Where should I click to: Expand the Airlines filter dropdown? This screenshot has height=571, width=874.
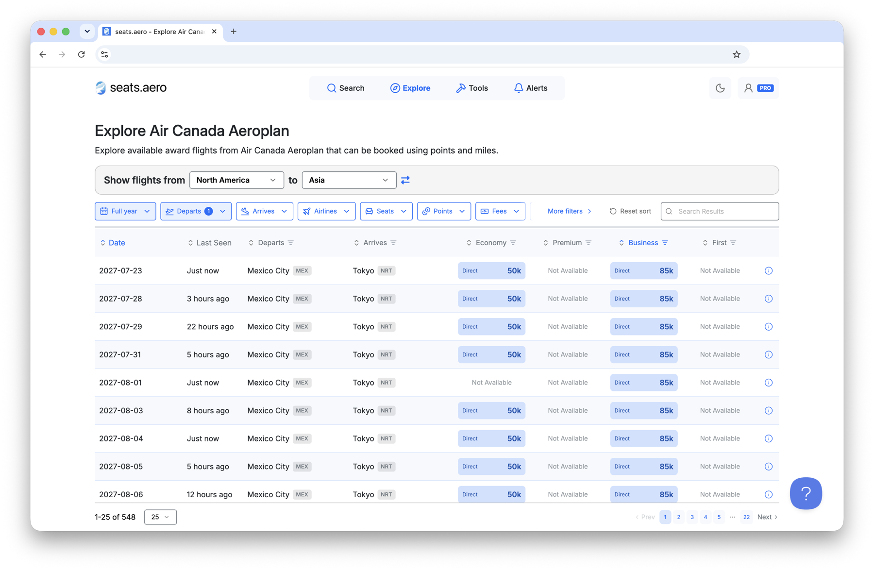(326, 211)
